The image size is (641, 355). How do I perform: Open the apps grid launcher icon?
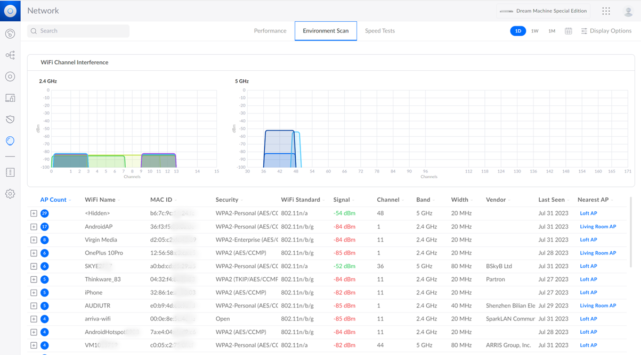coord(606,11)
